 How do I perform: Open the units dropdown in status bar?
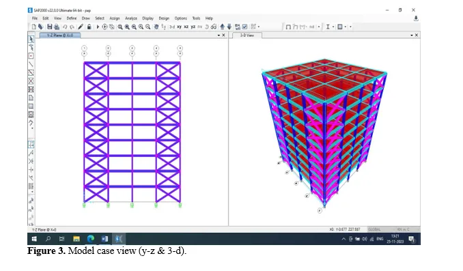click(x=408, y=229)
